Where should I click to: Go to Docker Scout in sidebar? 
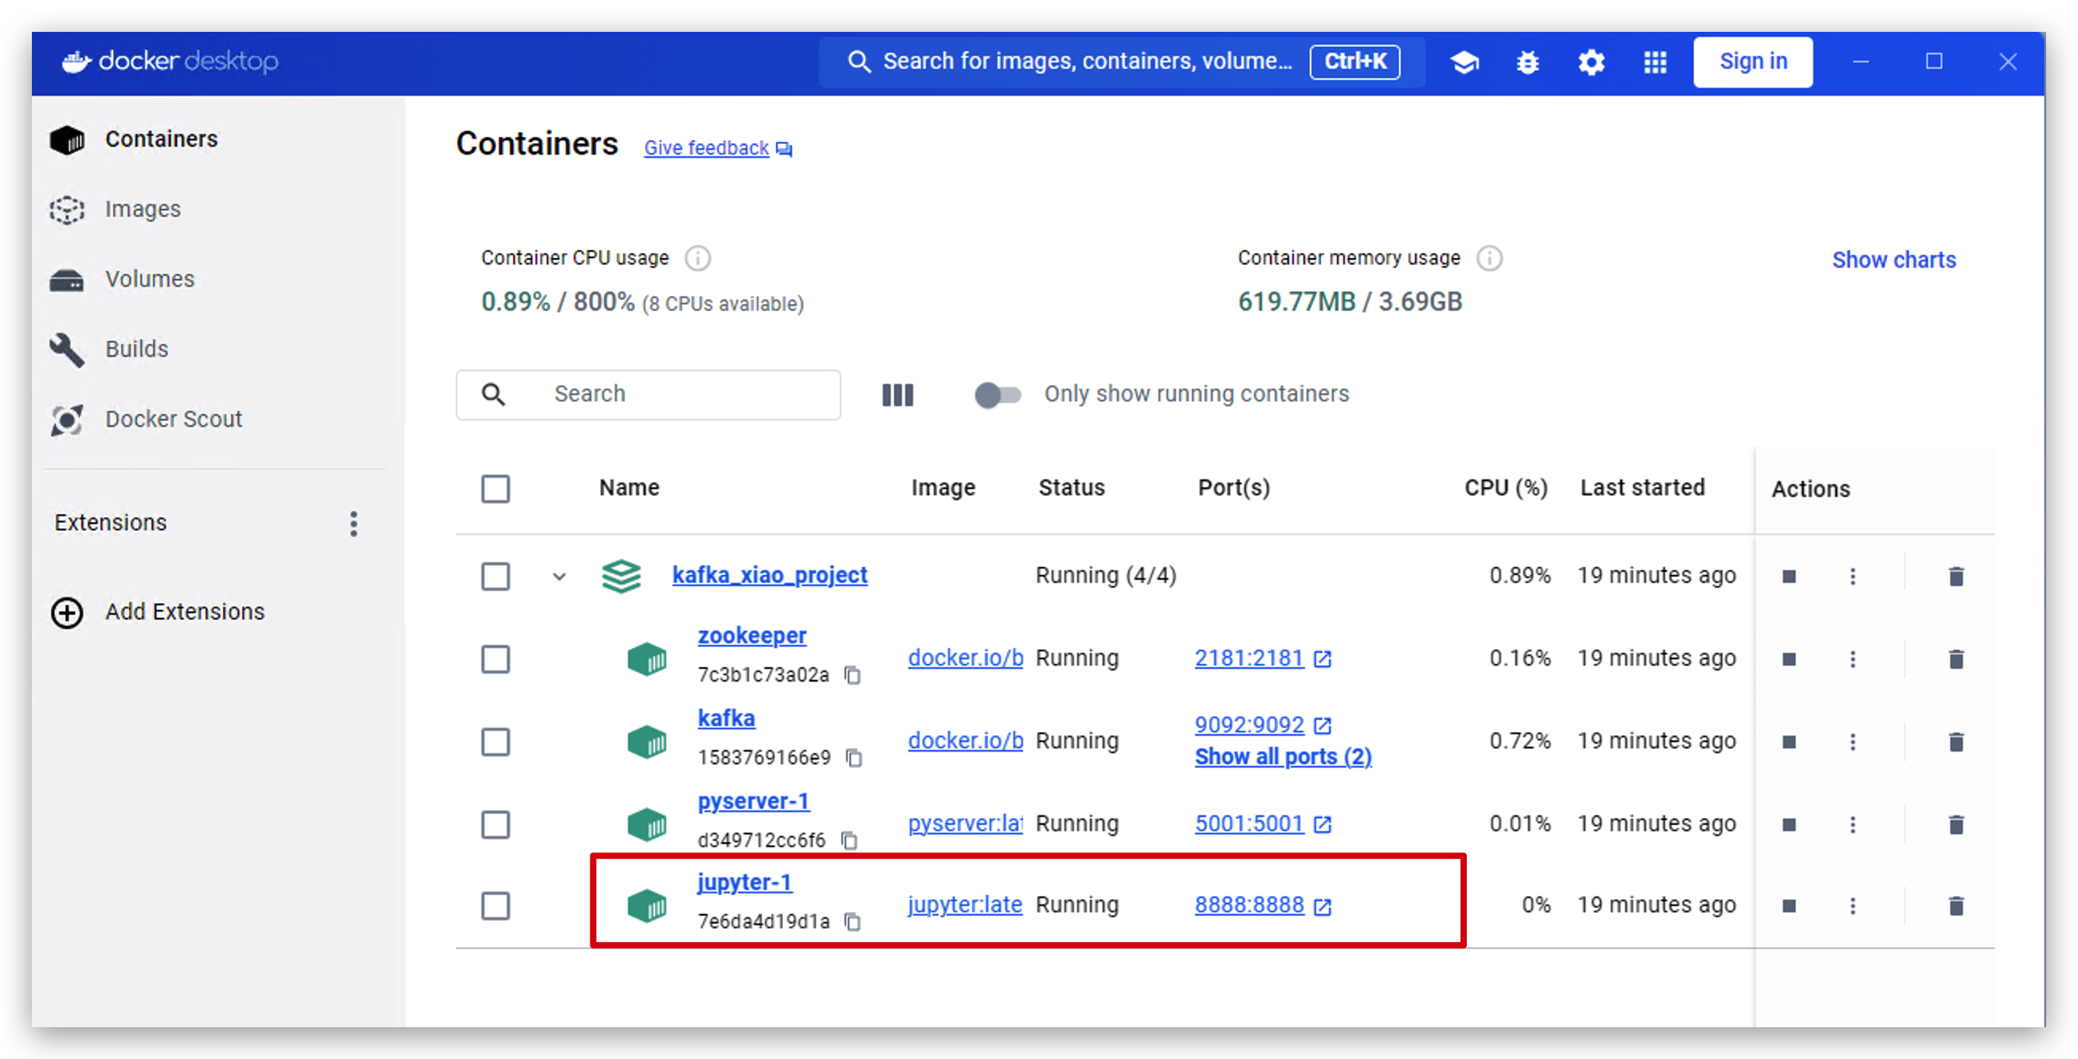174,420
